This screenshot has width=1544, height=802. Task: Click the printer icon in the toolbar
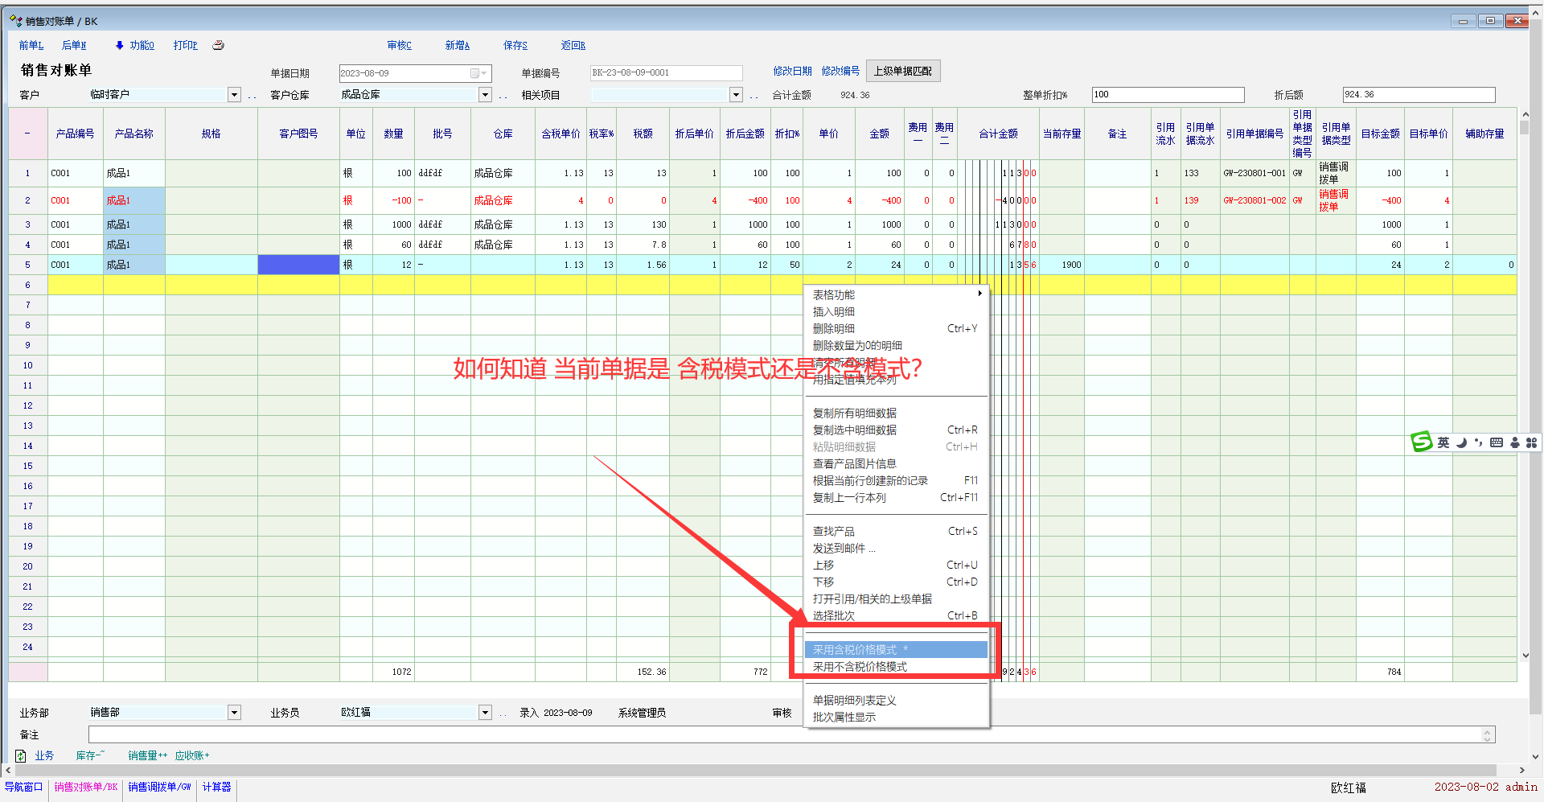pyautogui.click(x=218, y=46)
